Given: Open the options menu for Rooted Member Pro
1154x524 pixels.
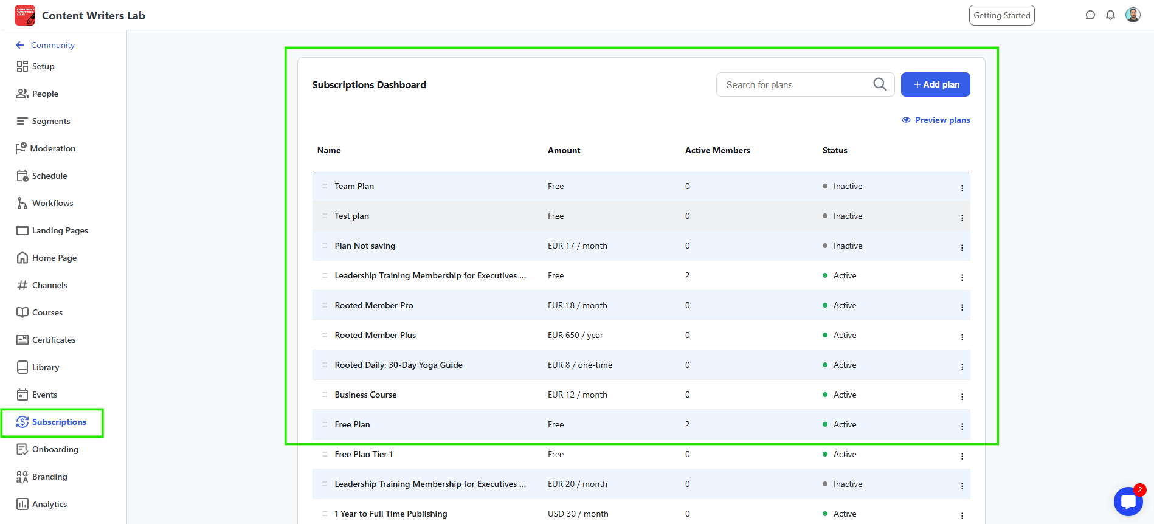Looking at the screenshot, I should pos(962,307).
